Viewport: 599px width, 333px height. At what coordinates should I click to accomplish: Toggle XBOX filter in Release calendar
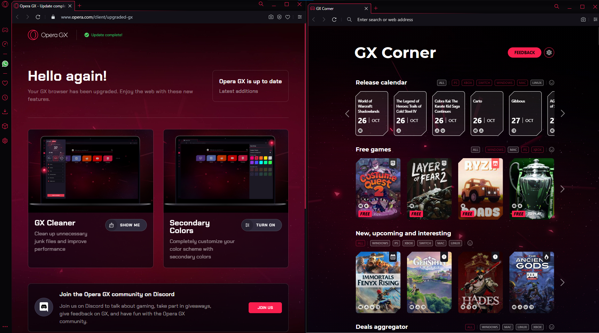point(468,83)
